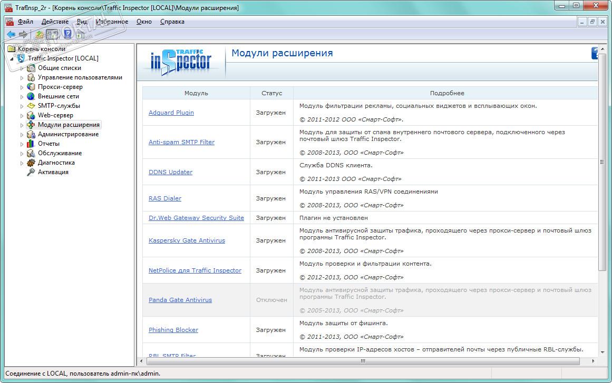612x383 pixels.
Task: Go back using the blue Back arrow
Action: click(11, 34)
